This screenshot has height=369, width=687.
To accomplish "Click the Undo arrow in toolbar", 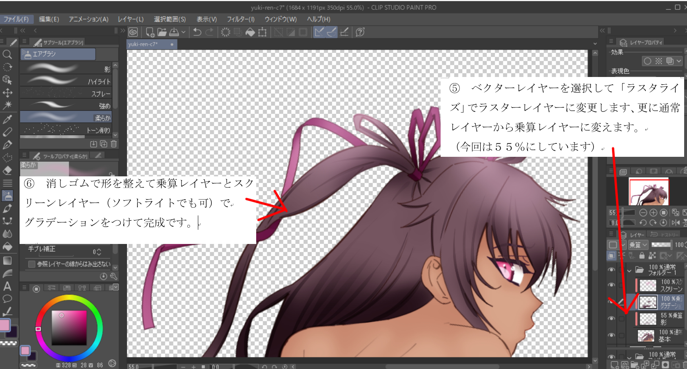I will (197, 32).
